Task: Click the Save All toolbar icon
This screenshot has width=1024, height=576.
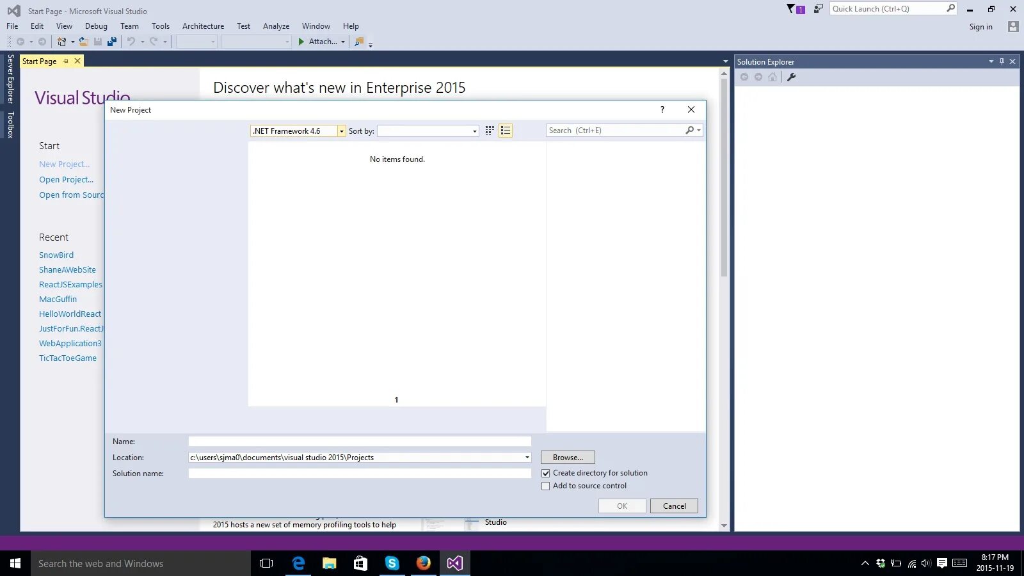Action: click(112, 42)
